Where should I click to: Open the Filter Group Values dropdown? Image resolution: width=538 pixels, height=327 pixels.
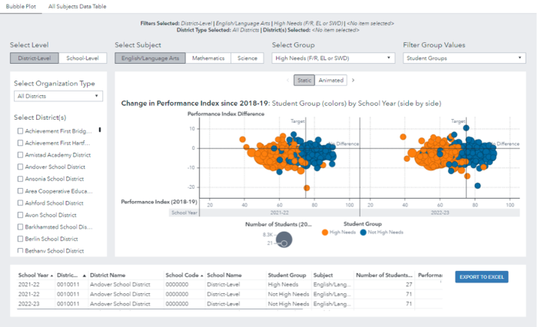click(x=464, y=58)
